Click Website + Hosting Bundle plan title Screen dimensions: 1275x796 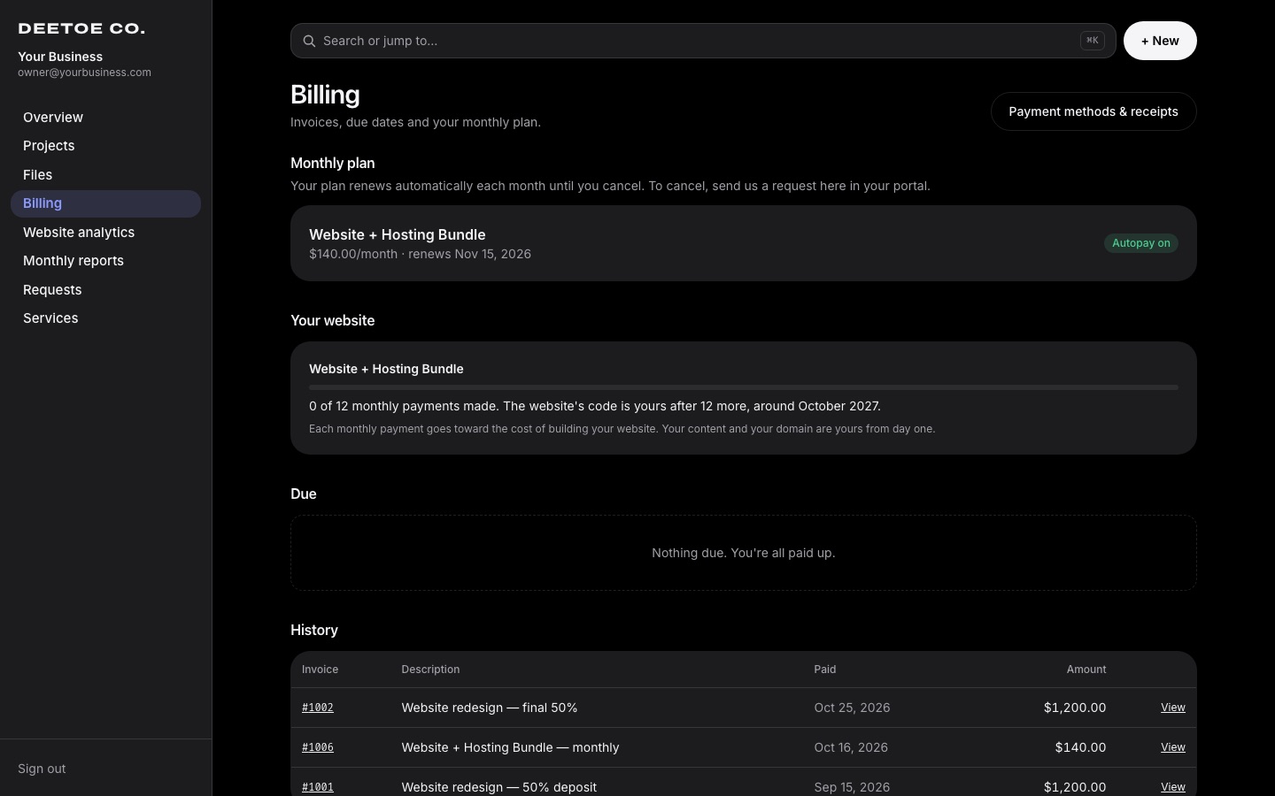tap(398, 234)
